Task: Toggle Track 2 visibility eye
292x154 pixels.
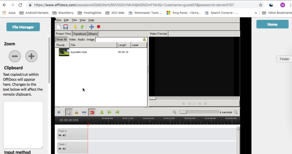Action: (60, 135)
